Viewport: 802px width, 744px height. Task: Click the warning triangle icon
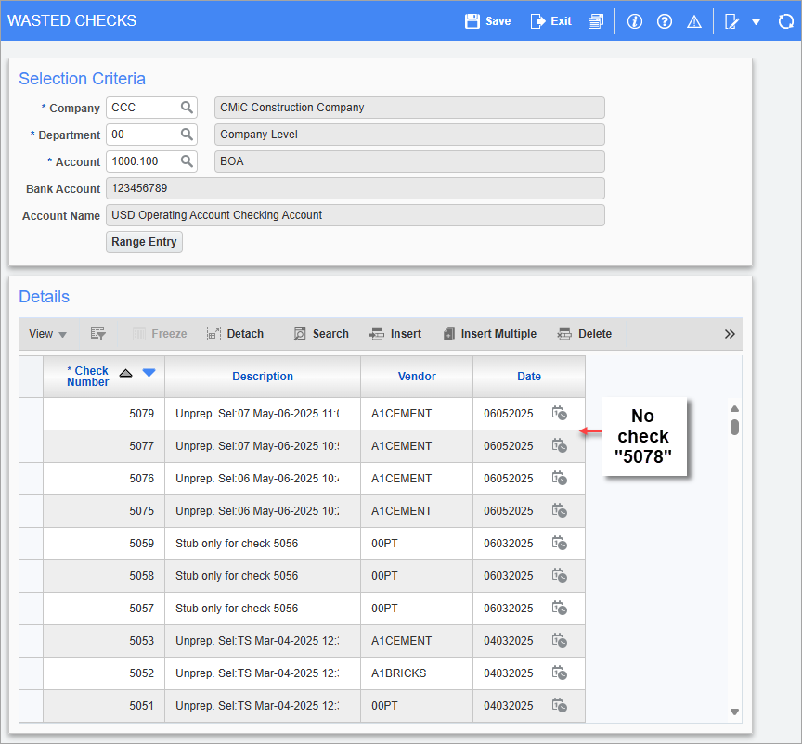(694, 21)
